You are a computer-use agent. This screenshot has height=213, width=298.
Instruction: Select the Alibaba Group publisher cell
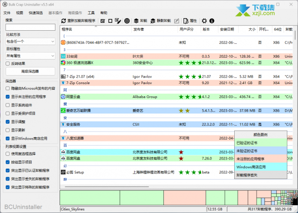point(145,97)
